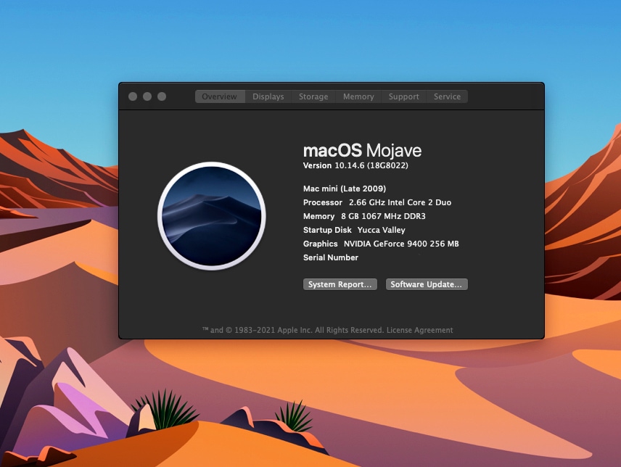Click the 2.66 GHz Intel Core 2 Duo value
Viewport: 621px width, 467px height.
pos(400,202)
